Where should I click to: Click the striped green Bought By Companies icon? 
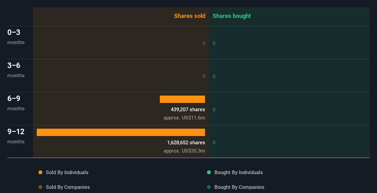pyautogui.click(x=209, y=187)
